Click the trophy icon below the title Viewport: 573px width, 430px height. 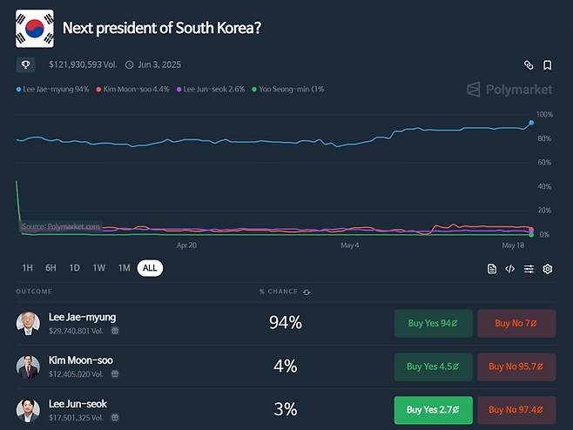point(26,64)
